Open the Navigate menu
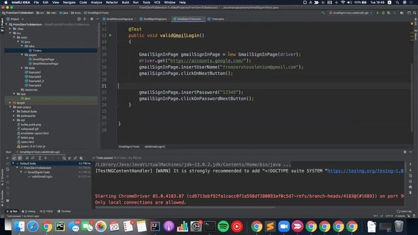This screenshot has width=418, height=235. pos(69,3)
